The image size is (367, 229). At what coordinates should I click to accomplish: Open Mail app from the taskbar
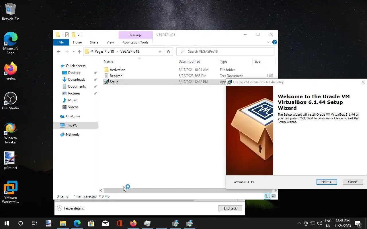105,223
